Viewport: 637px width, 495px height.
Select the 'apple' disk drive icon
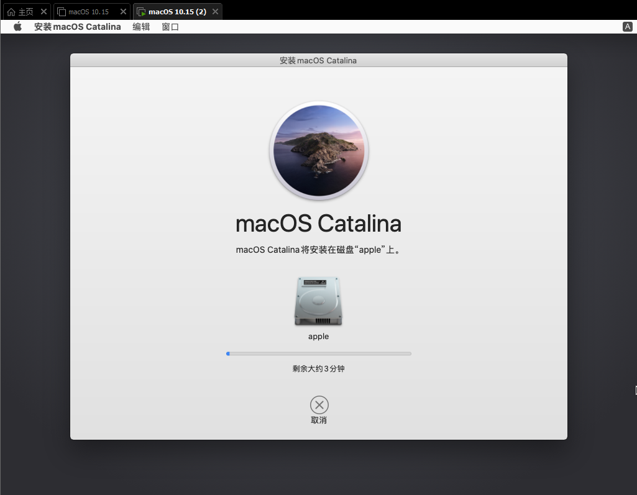coord(318,301)
